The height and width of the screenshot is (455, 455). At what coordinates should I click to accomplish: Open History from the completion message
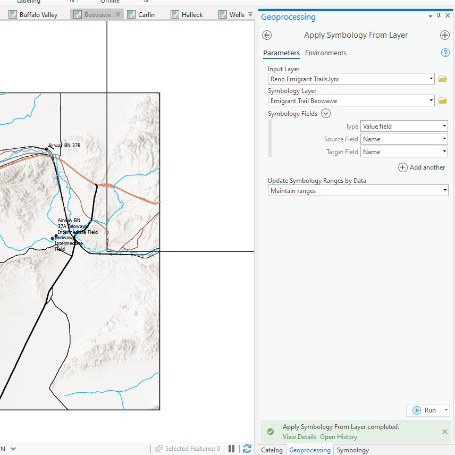(x=339, y=436)
